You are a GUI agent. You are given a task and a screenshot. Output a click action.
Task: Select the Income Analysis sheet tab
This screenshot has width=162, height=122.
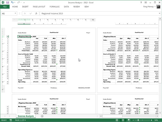(26, 116)
